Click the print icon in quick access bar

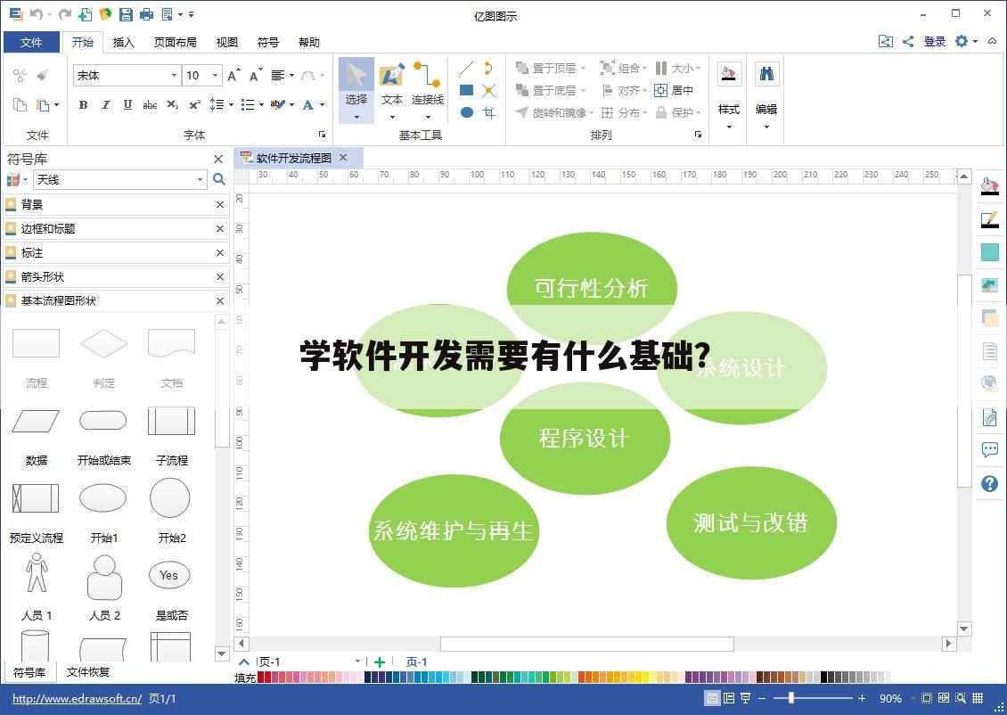click(x=146, y=14)
